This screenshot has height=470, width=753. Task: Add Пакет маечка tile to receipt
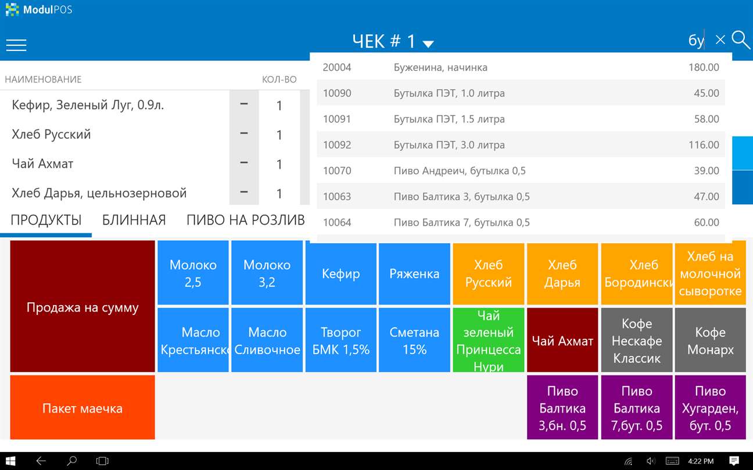[83, 407]
